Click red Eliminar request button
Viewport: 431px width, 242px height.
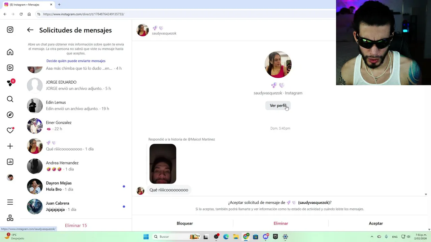(x=281, y=223)
